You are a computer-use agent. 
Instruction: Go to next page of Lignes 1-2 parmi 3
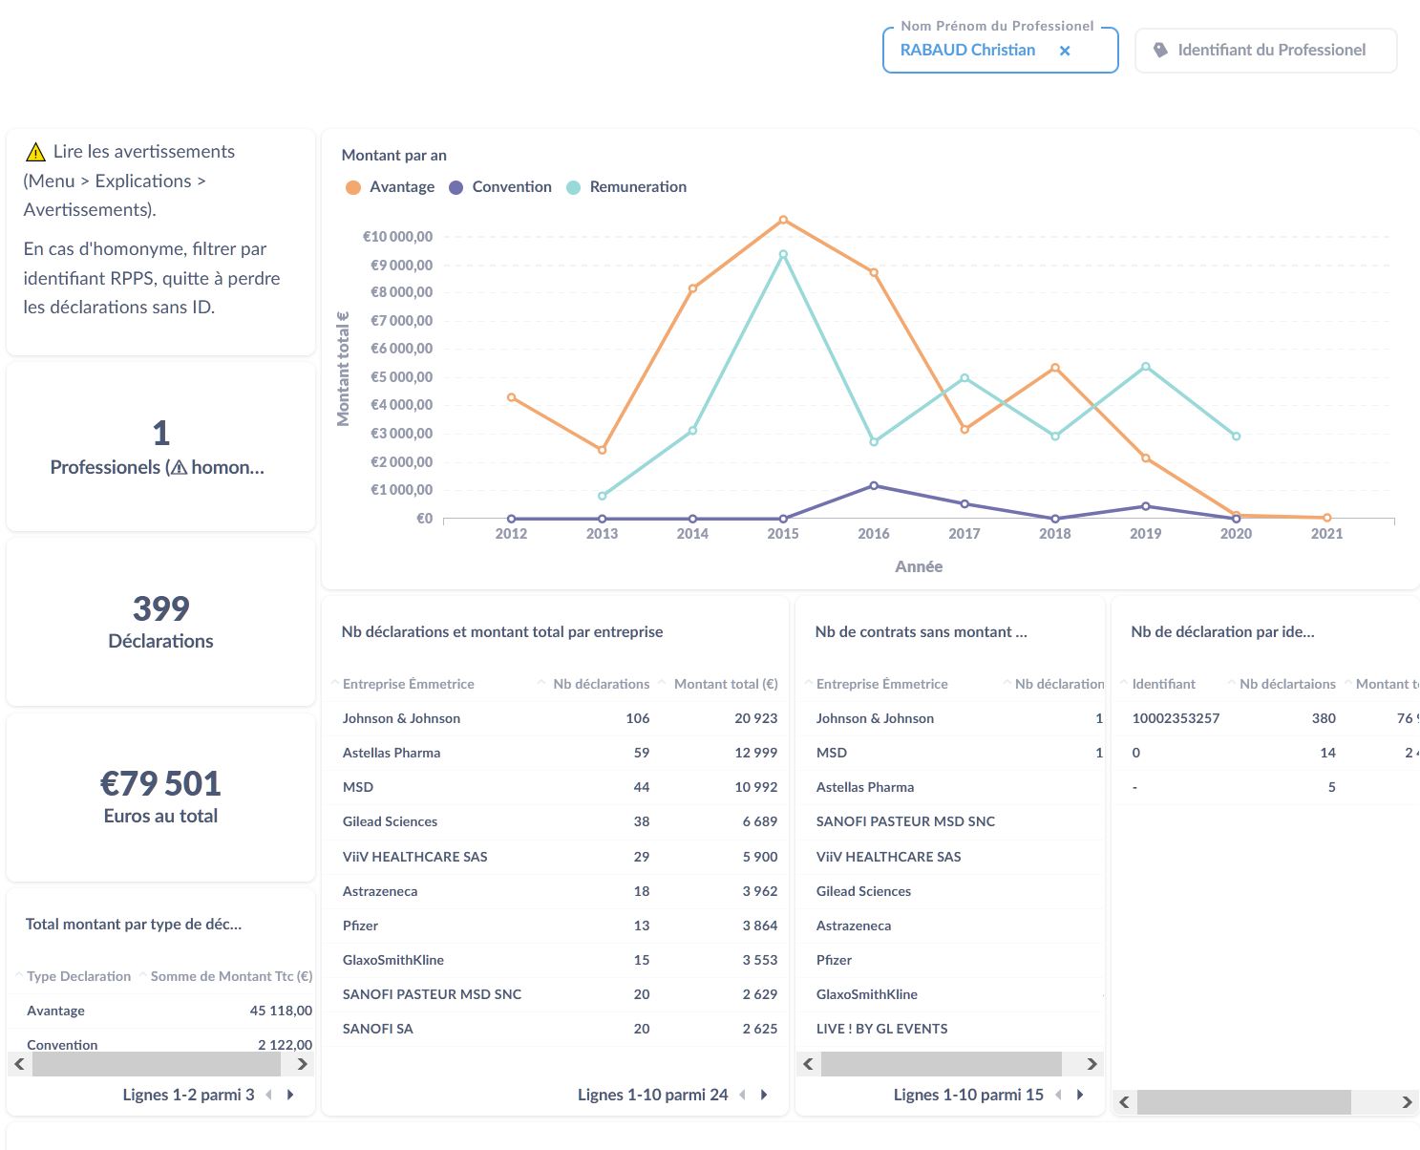tap(290, 1096)
